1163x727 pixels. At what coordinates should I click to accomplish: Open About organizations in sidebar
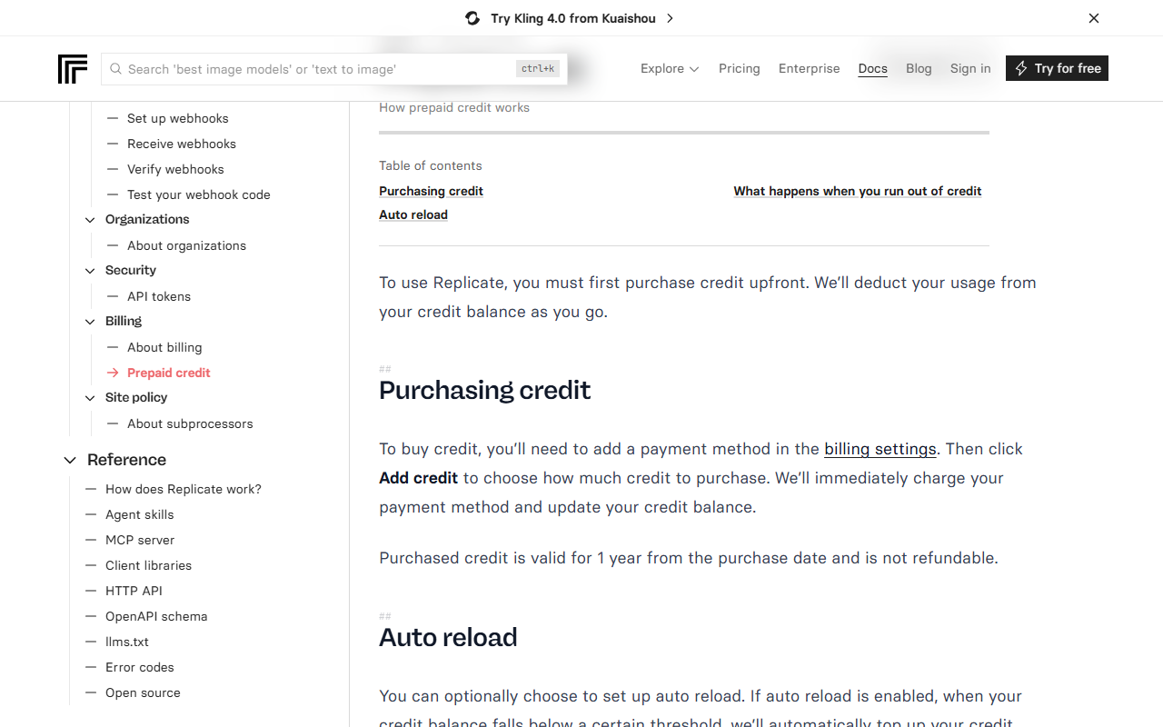(x=186, y=245)
